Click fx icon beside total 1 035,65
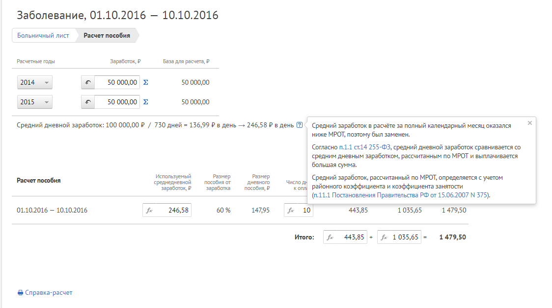The height and width of the screenshot is (308, 552). tap(384, 237)
